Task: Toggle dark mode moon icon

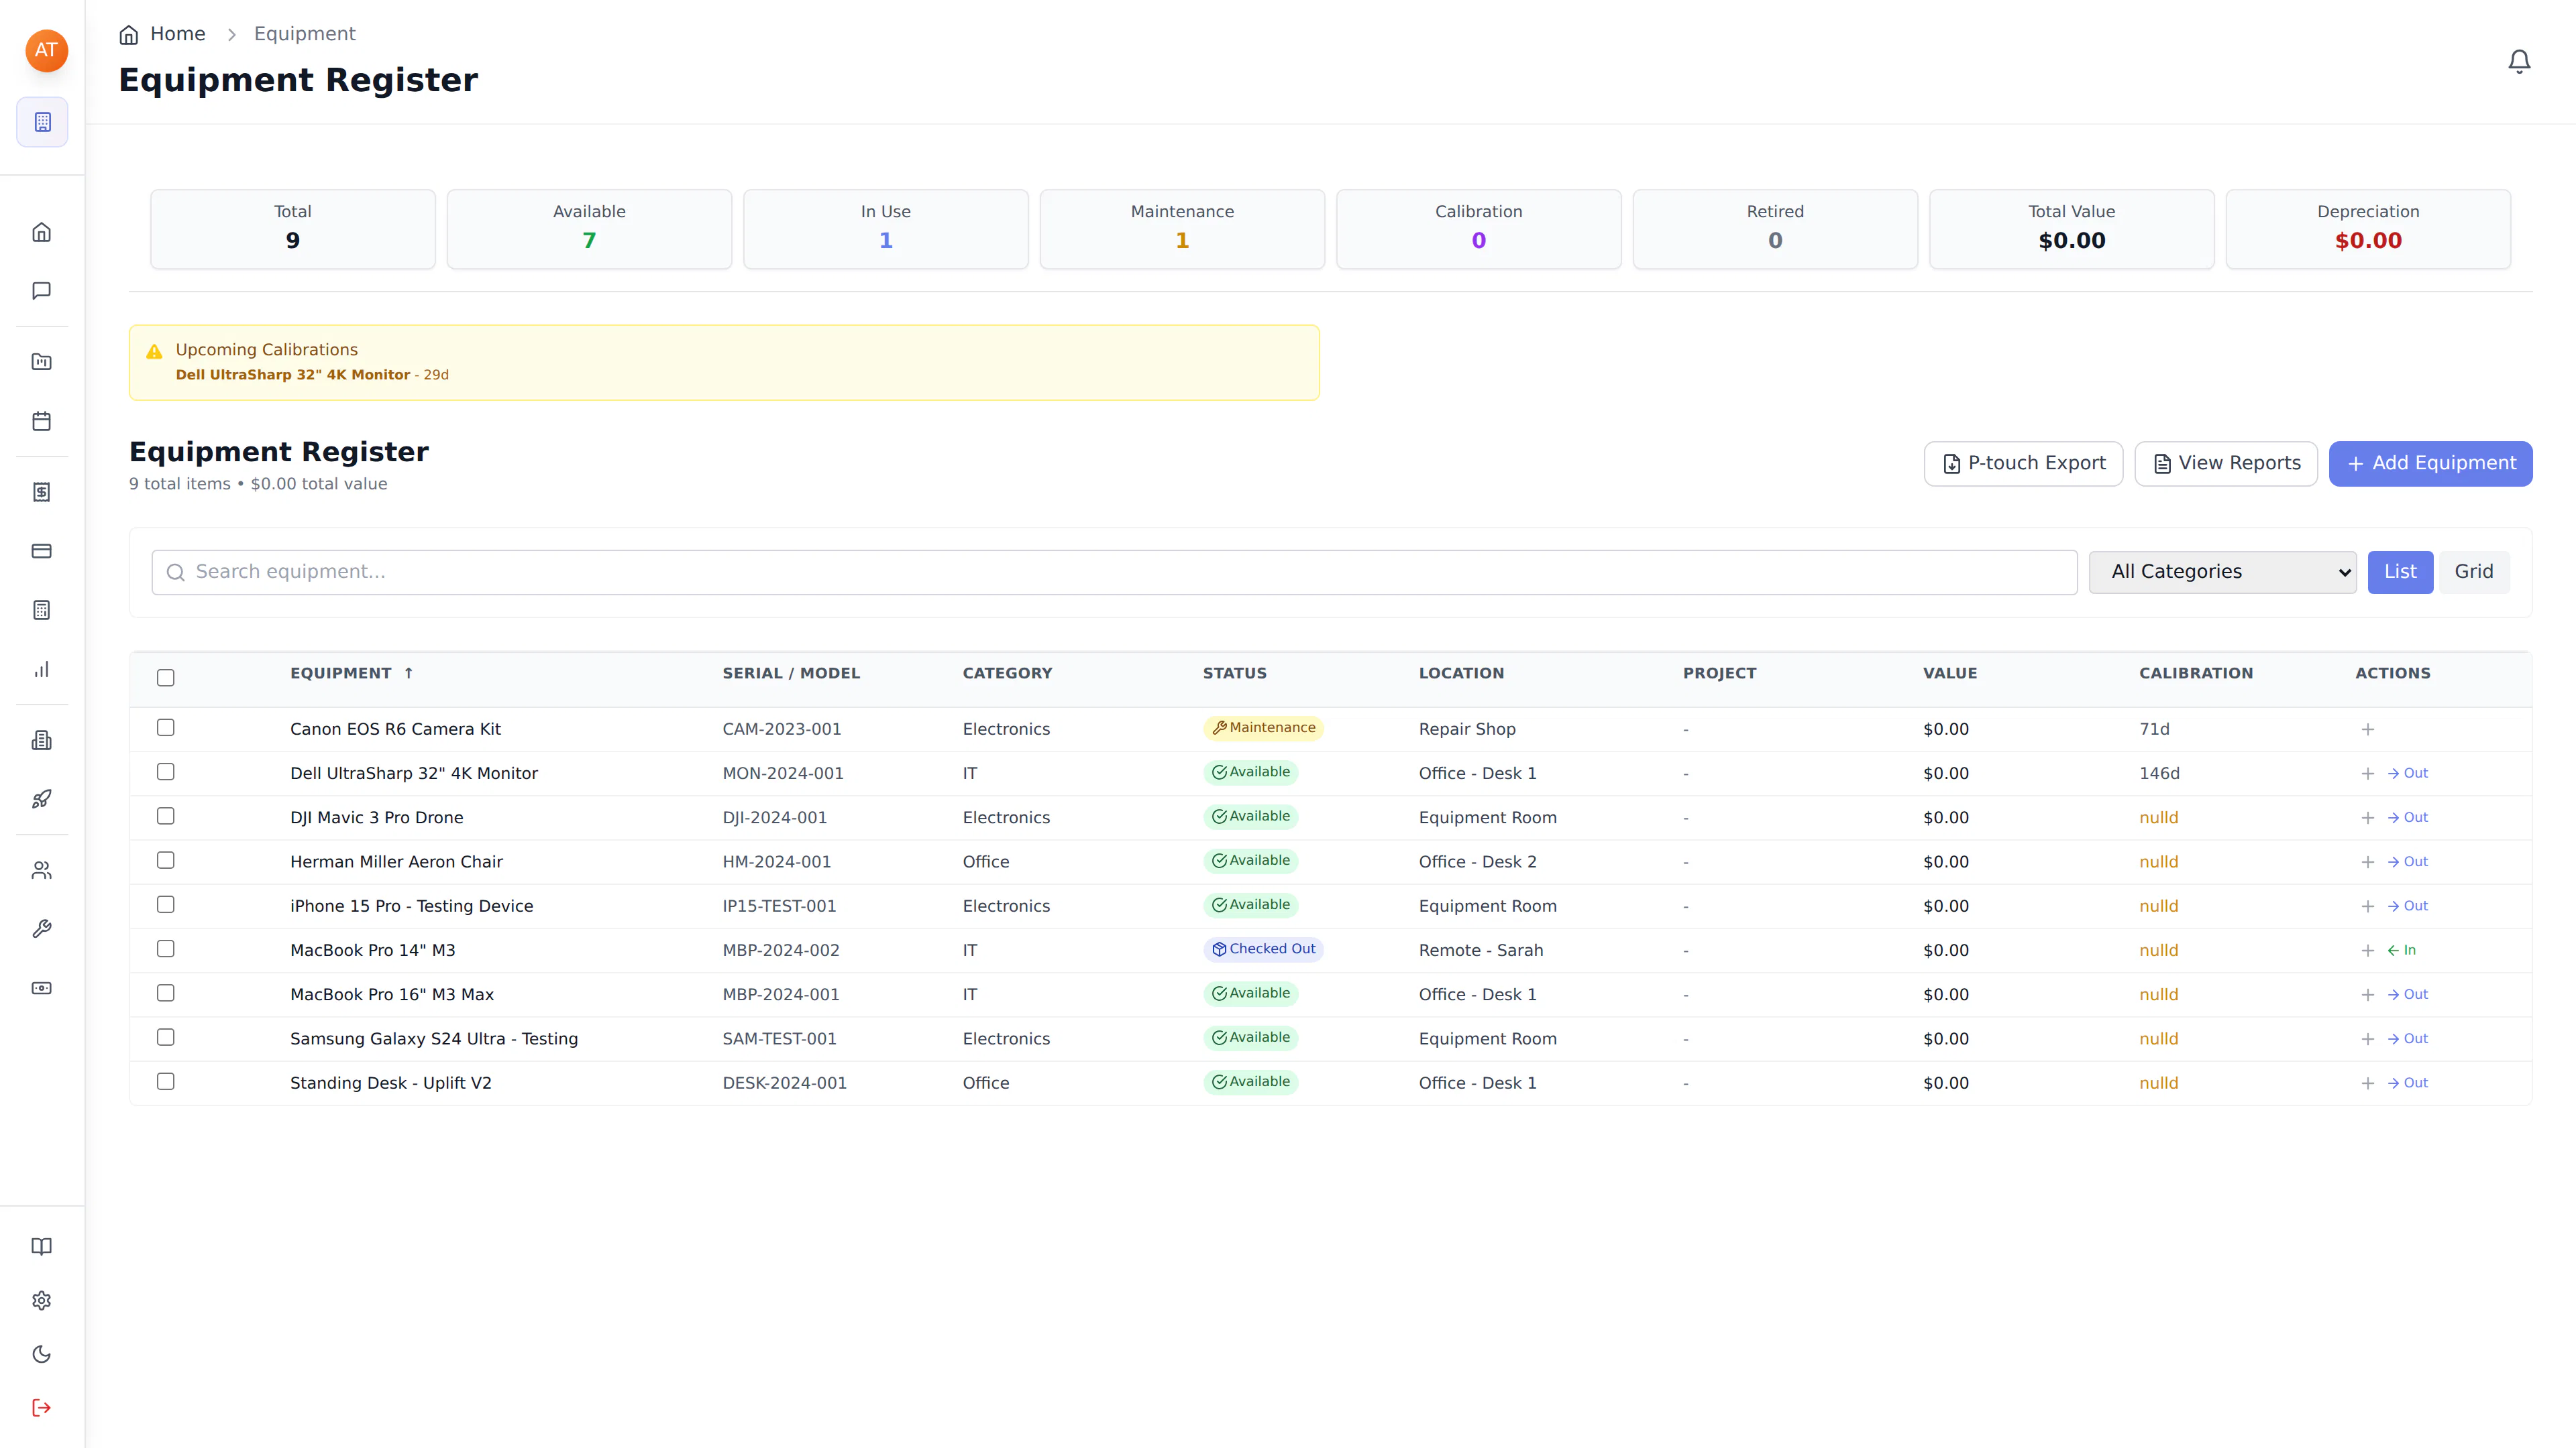Action: pos(42,1354)
